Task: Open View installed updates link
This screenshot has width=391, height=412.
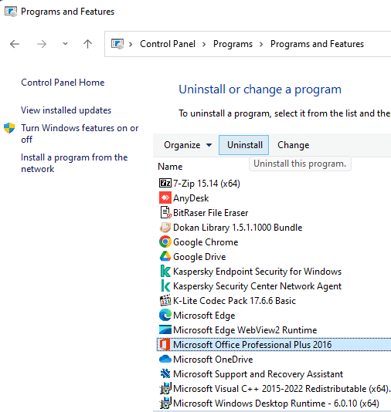Action: [x=66, y=110]
